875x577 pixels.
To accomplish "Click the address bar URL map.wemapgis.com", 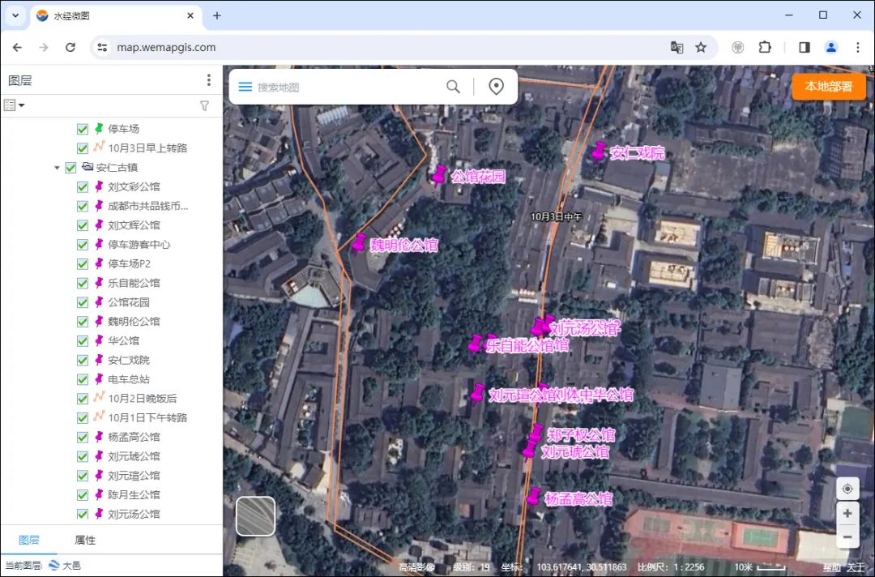I will 166,48.
